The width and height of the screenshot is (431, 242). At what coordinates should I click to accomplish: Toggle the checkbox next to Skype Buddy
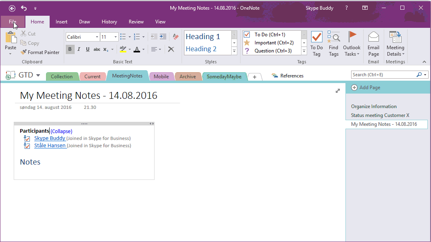27,139
